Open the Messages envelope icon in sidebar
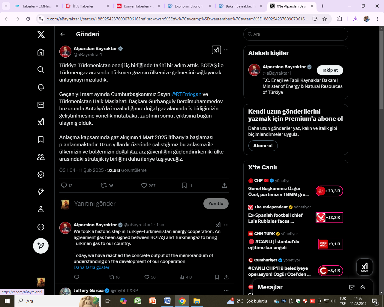This screenshot has width=384, height=307. pyautogui.click(x=41, y=104)
